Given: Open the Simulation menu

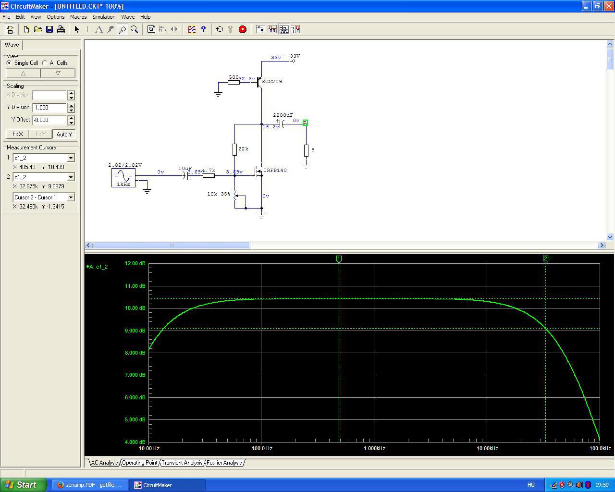Looking at the screenshot, I should click(x=104, y=17).
